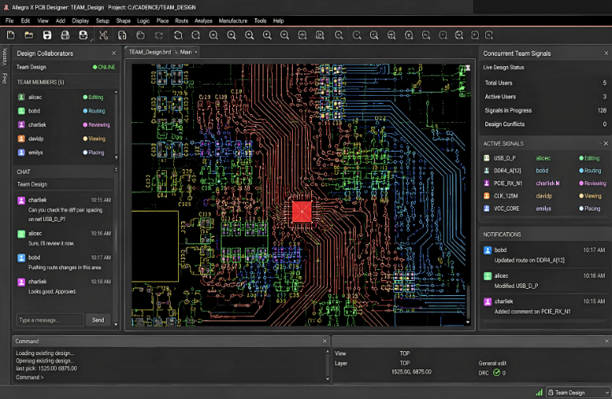Click Team Members list scroll-up arrow

tap(116, 92)
